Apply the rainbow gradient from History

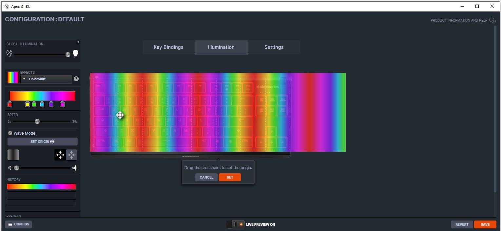(41, 186)
